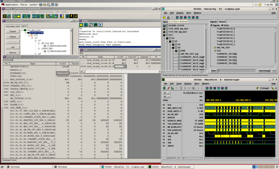Click the binoculars find icon in Status panel
Screen dimensions: 279x169
click(96, 25)
